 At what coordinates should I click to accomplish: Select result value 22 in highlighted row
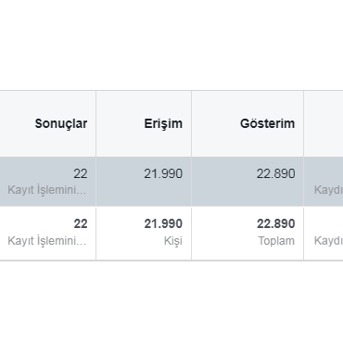(x=81, y=173)
